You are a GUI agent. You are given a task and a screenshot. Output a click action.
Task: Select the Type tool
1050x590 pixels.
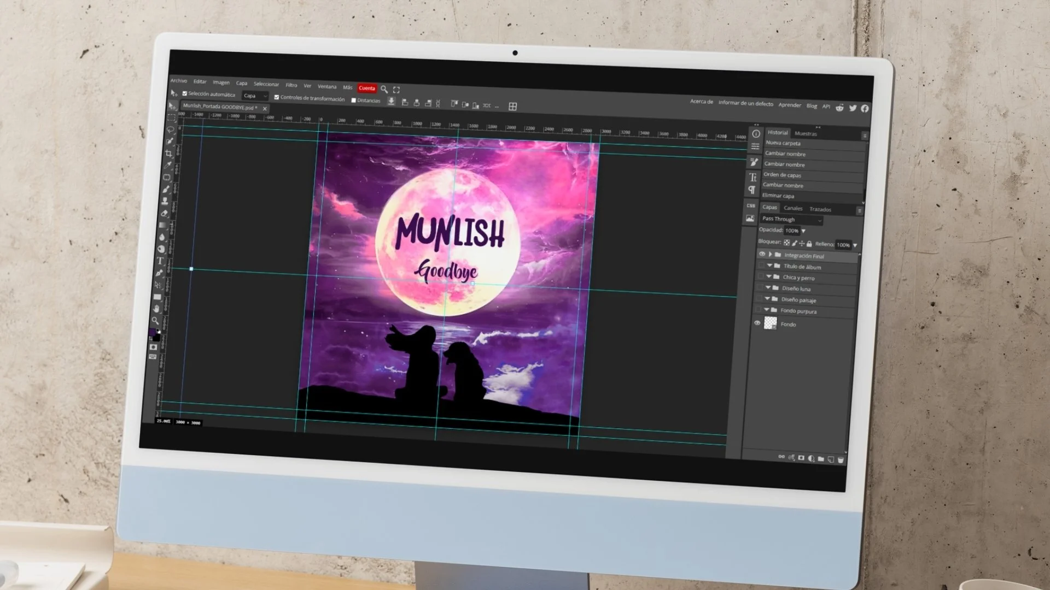coord(160,261)
